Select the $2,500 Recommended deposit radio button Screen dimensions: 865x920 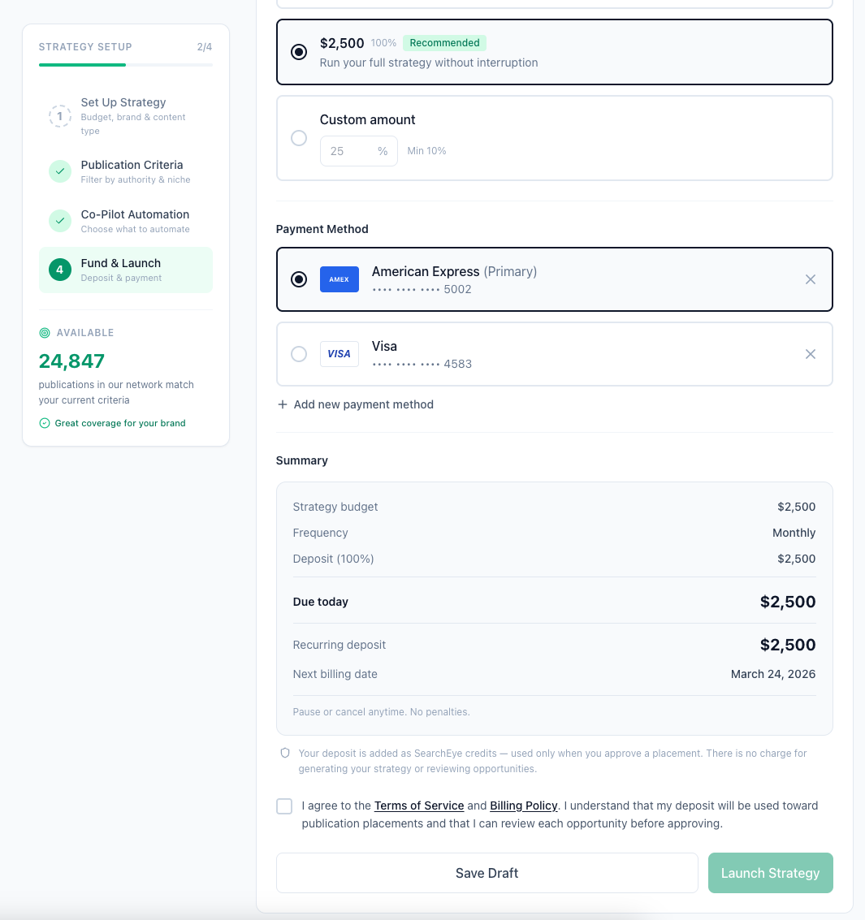(x=299, y=50)
